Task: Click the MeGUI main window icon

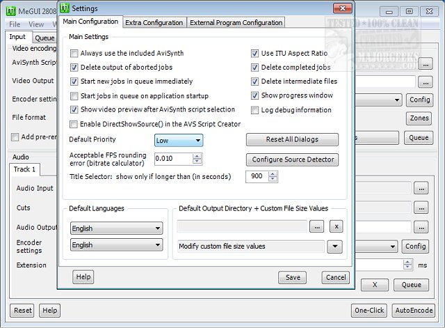Action: tap(10, 10)
